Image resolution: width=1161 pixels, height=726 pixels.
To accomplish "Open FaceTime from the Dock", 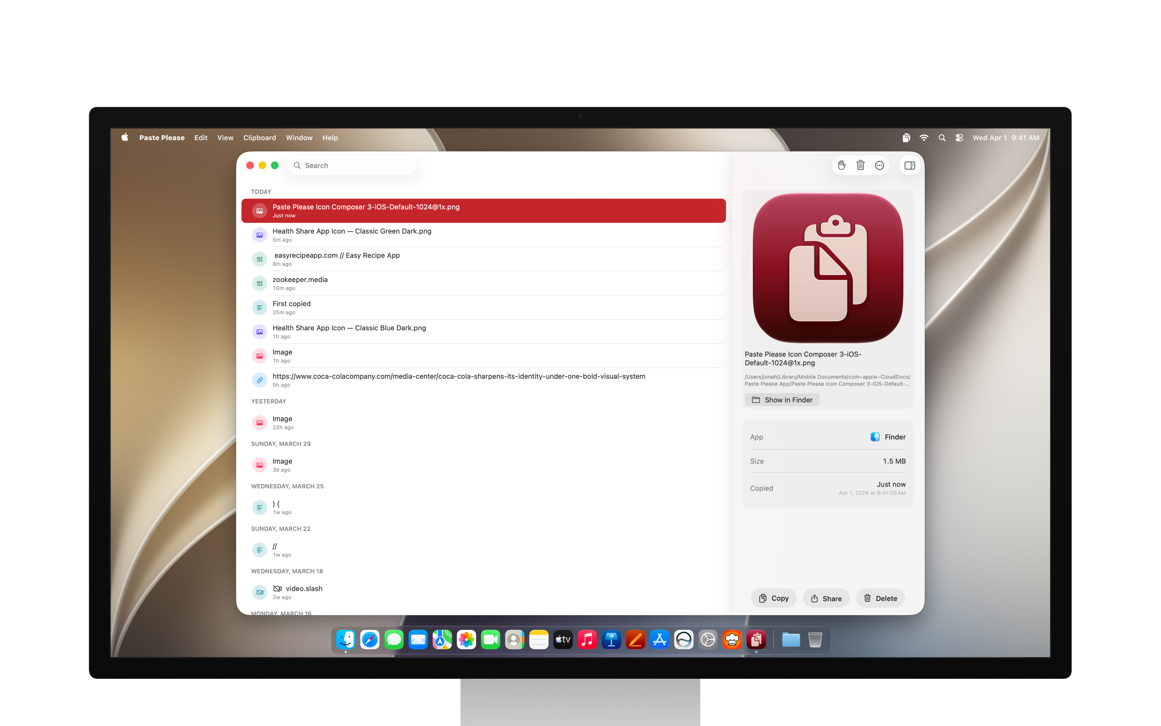I will pyautogui.click(x=490, y=640).
